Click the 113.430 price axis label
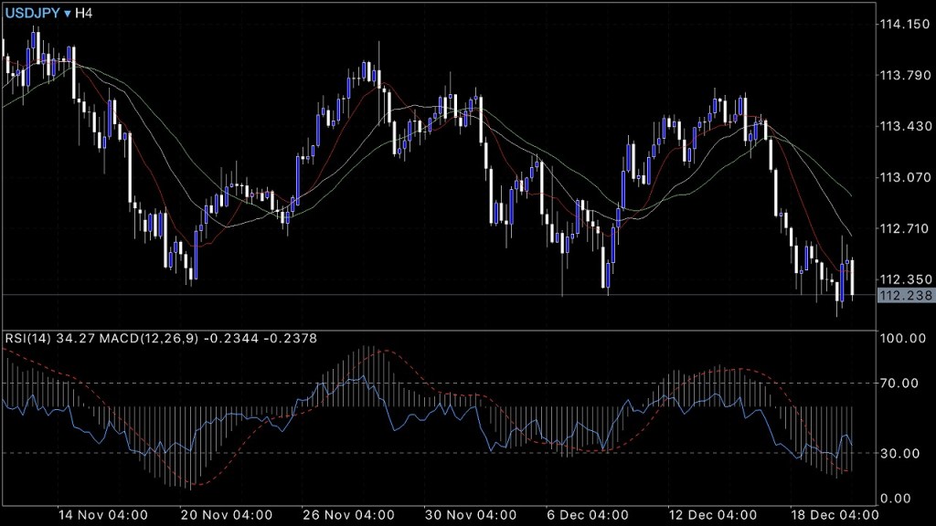 click(x=904, y=126)
